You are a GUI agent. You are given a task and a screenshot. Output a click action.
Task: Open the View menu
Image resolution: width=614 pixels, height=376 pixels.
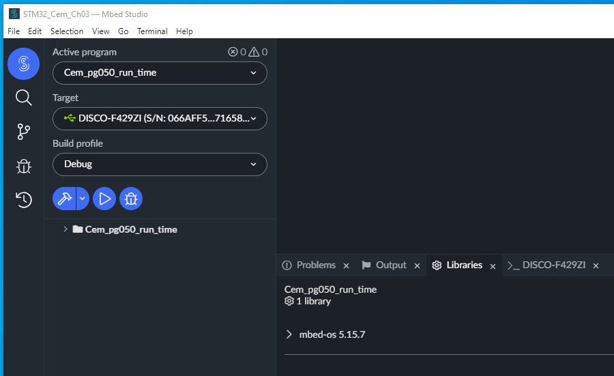(x=101, y=31)
